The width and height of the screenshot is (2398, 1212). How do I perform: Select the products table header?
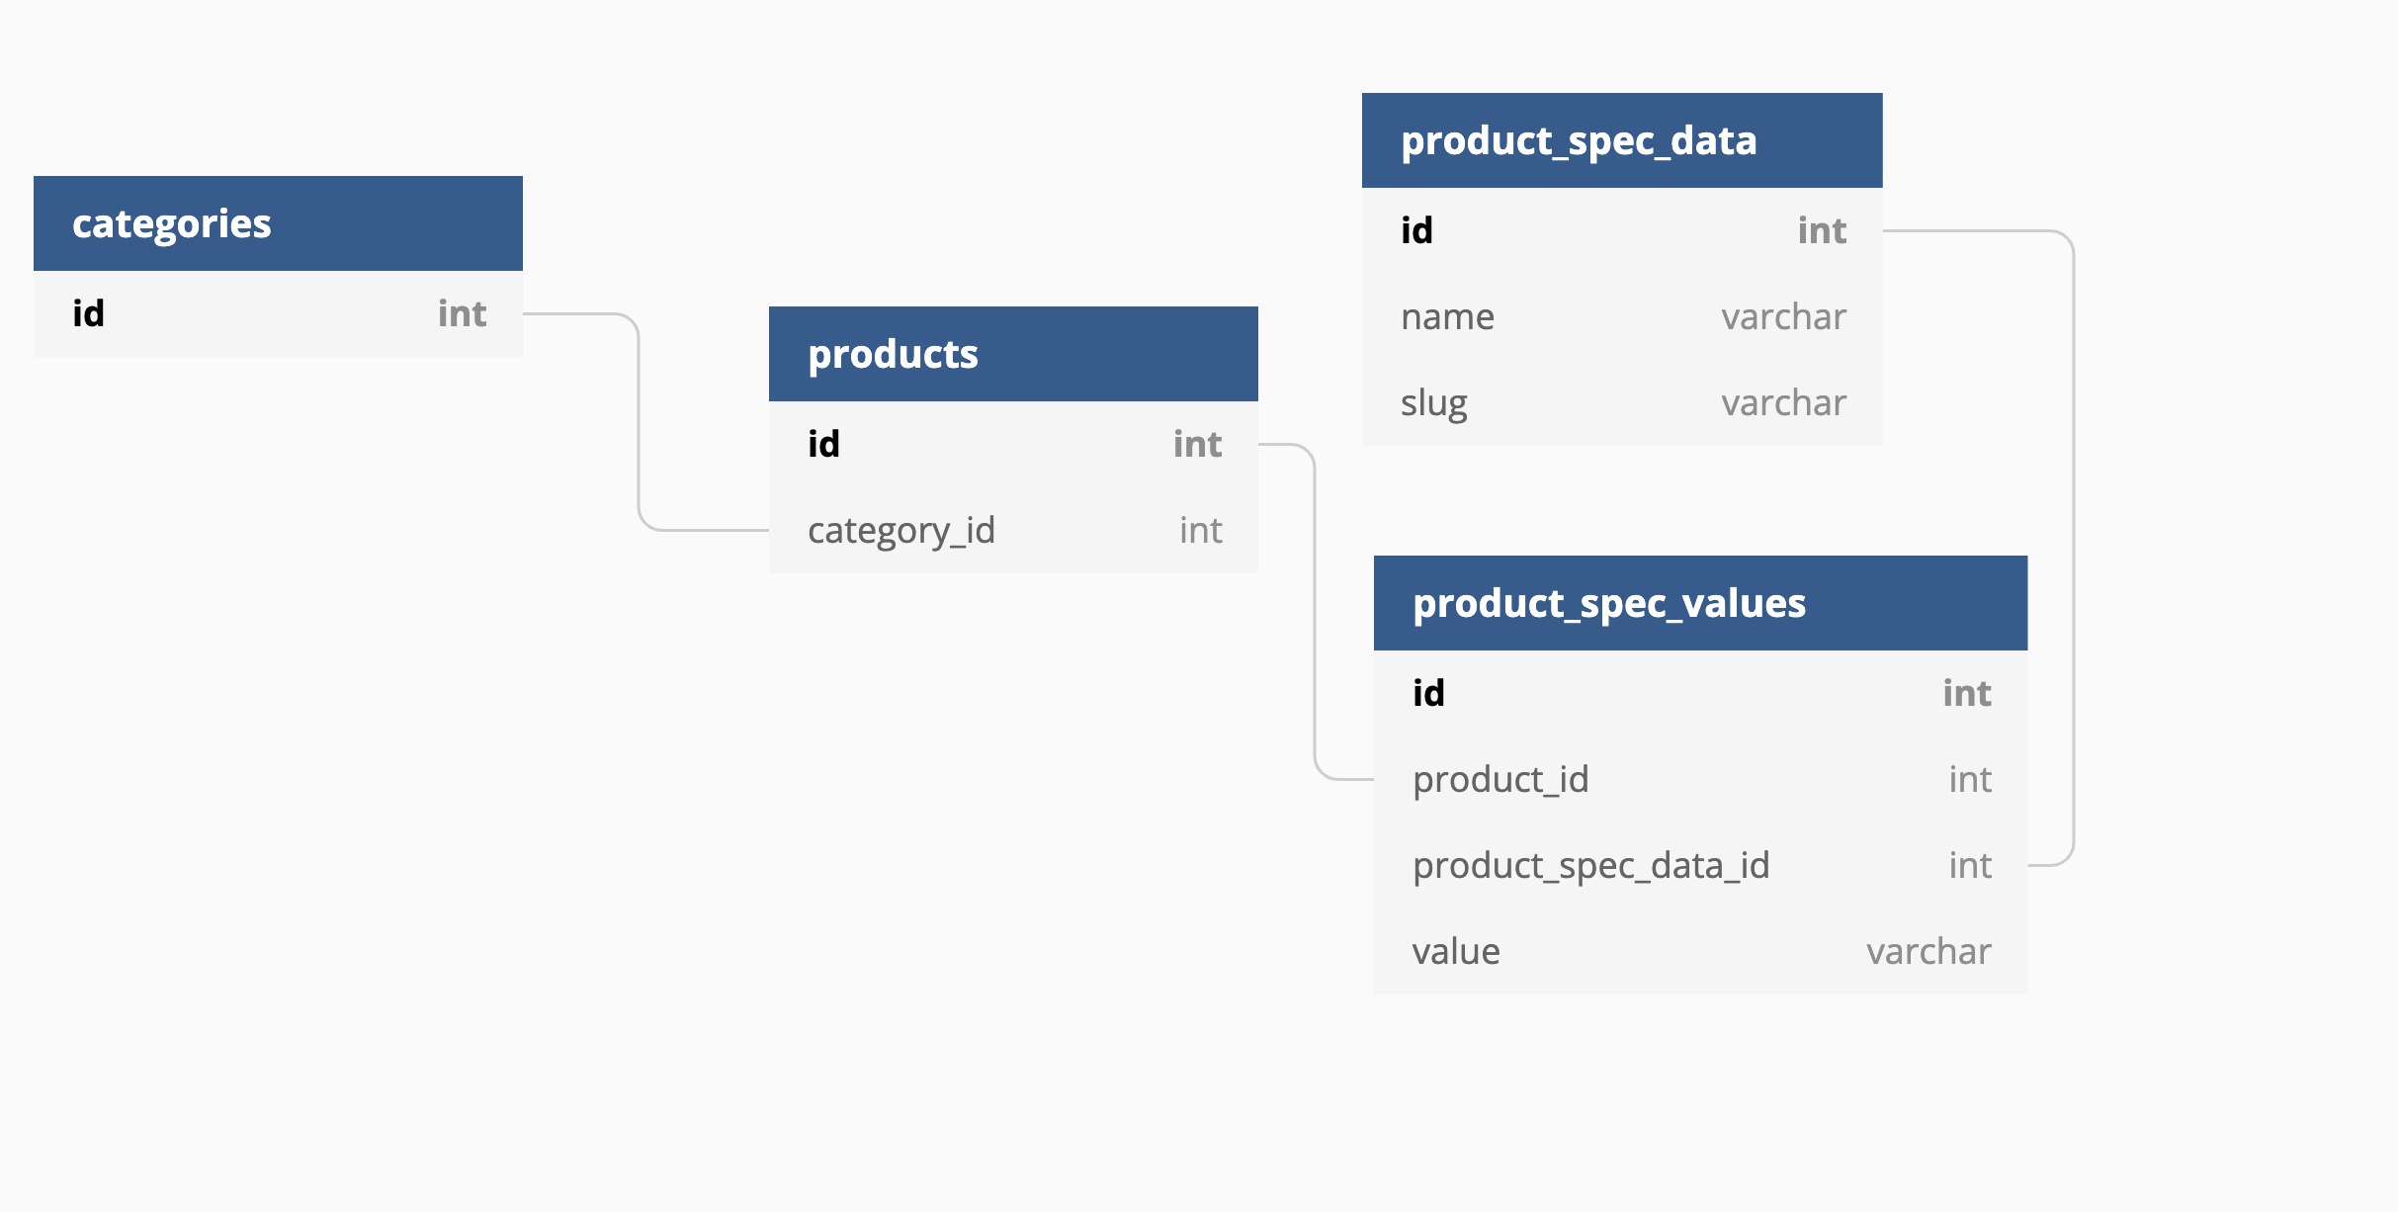tap(1013, 354)
